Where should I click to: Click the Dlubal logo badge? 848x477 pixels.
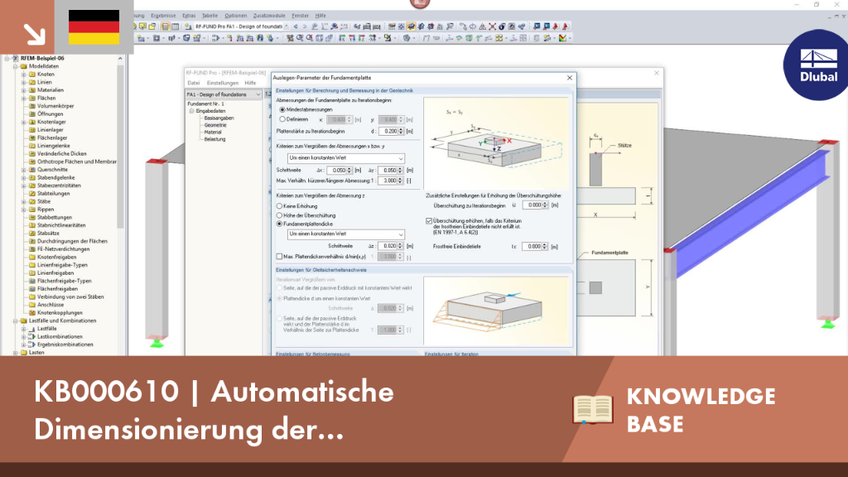coord(817,65)
